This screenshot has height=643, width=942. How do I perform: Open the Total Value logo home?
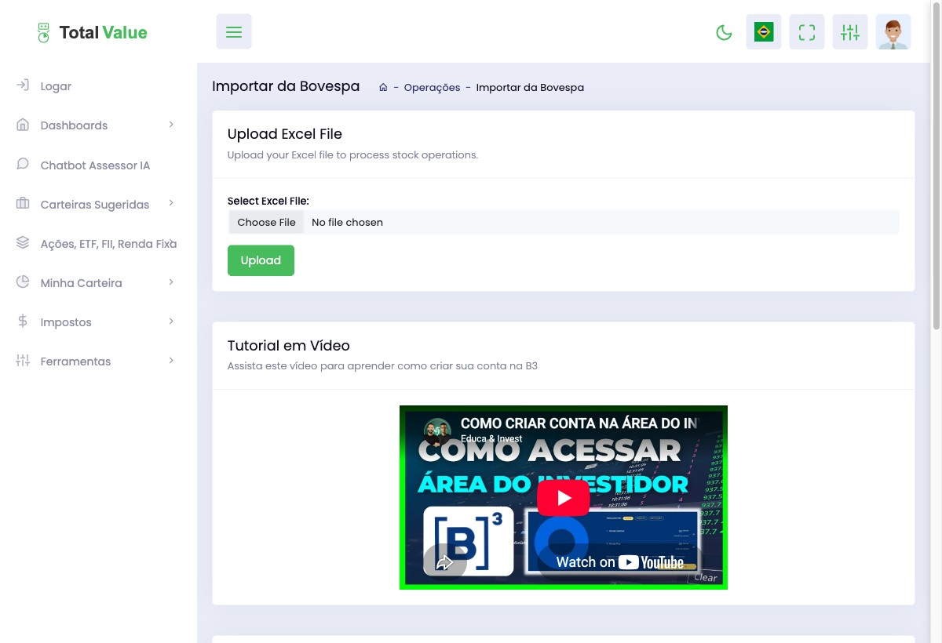[92, 32]
